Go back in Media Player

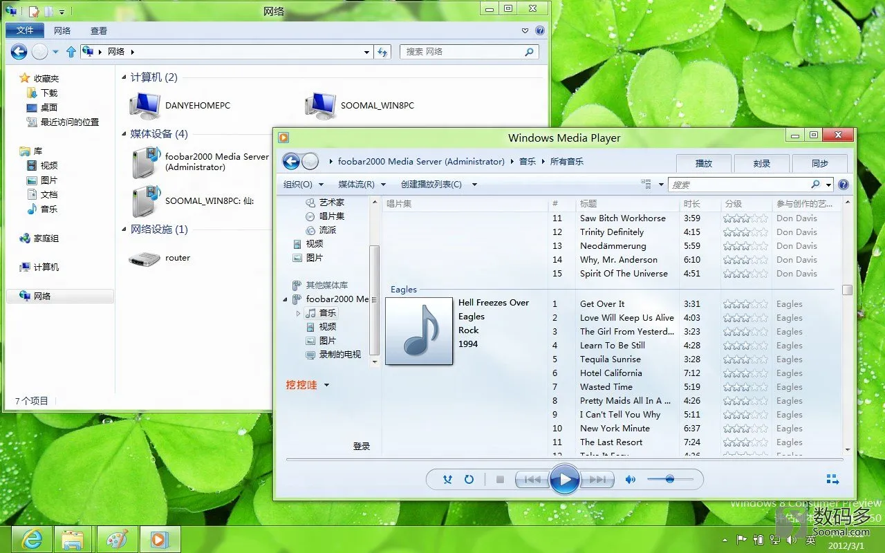[291, 162]
